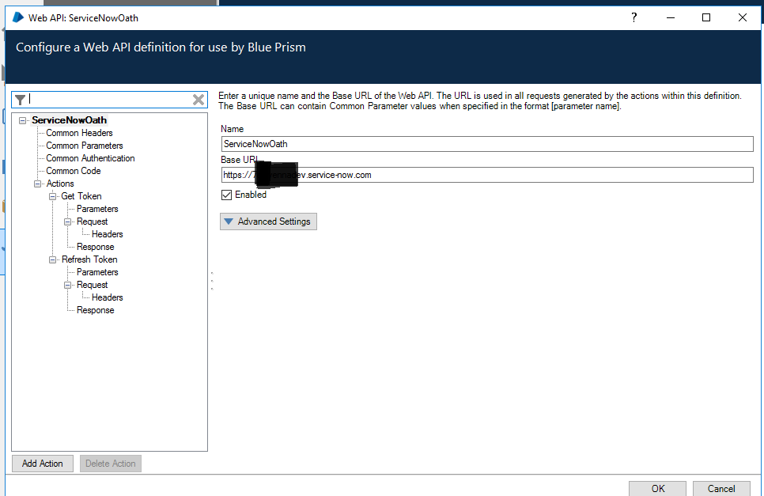764x496 pixels.
Task: Open Response under Get Token
Action: point(96,247)
